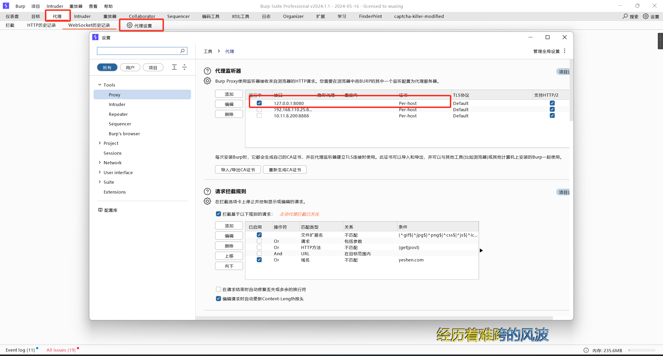
Task: Click gear icon under interception rules
Action: click(207, 201)
